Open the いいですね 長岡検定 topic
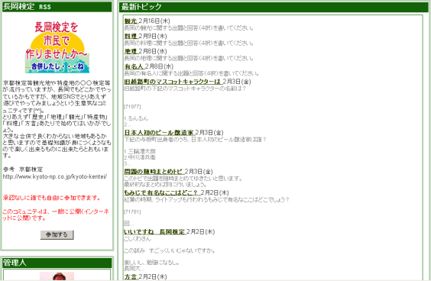 click(154, 232)
